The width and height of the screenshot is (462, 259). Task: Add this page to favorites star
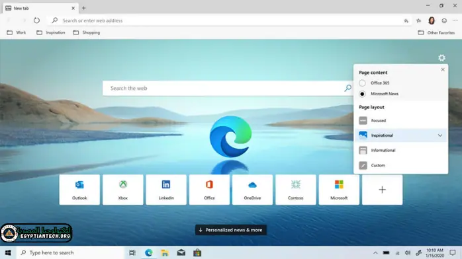[x=406, y=20]
